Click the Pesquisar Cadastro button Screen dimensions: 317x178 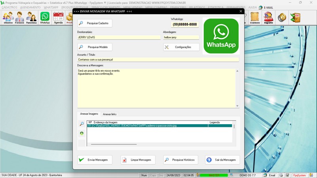[x=95, y=23]
